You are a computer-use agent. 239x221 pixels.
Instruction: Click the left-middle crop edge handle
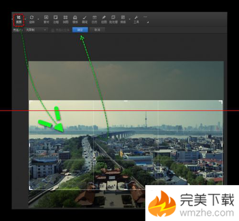click(30, 145)
